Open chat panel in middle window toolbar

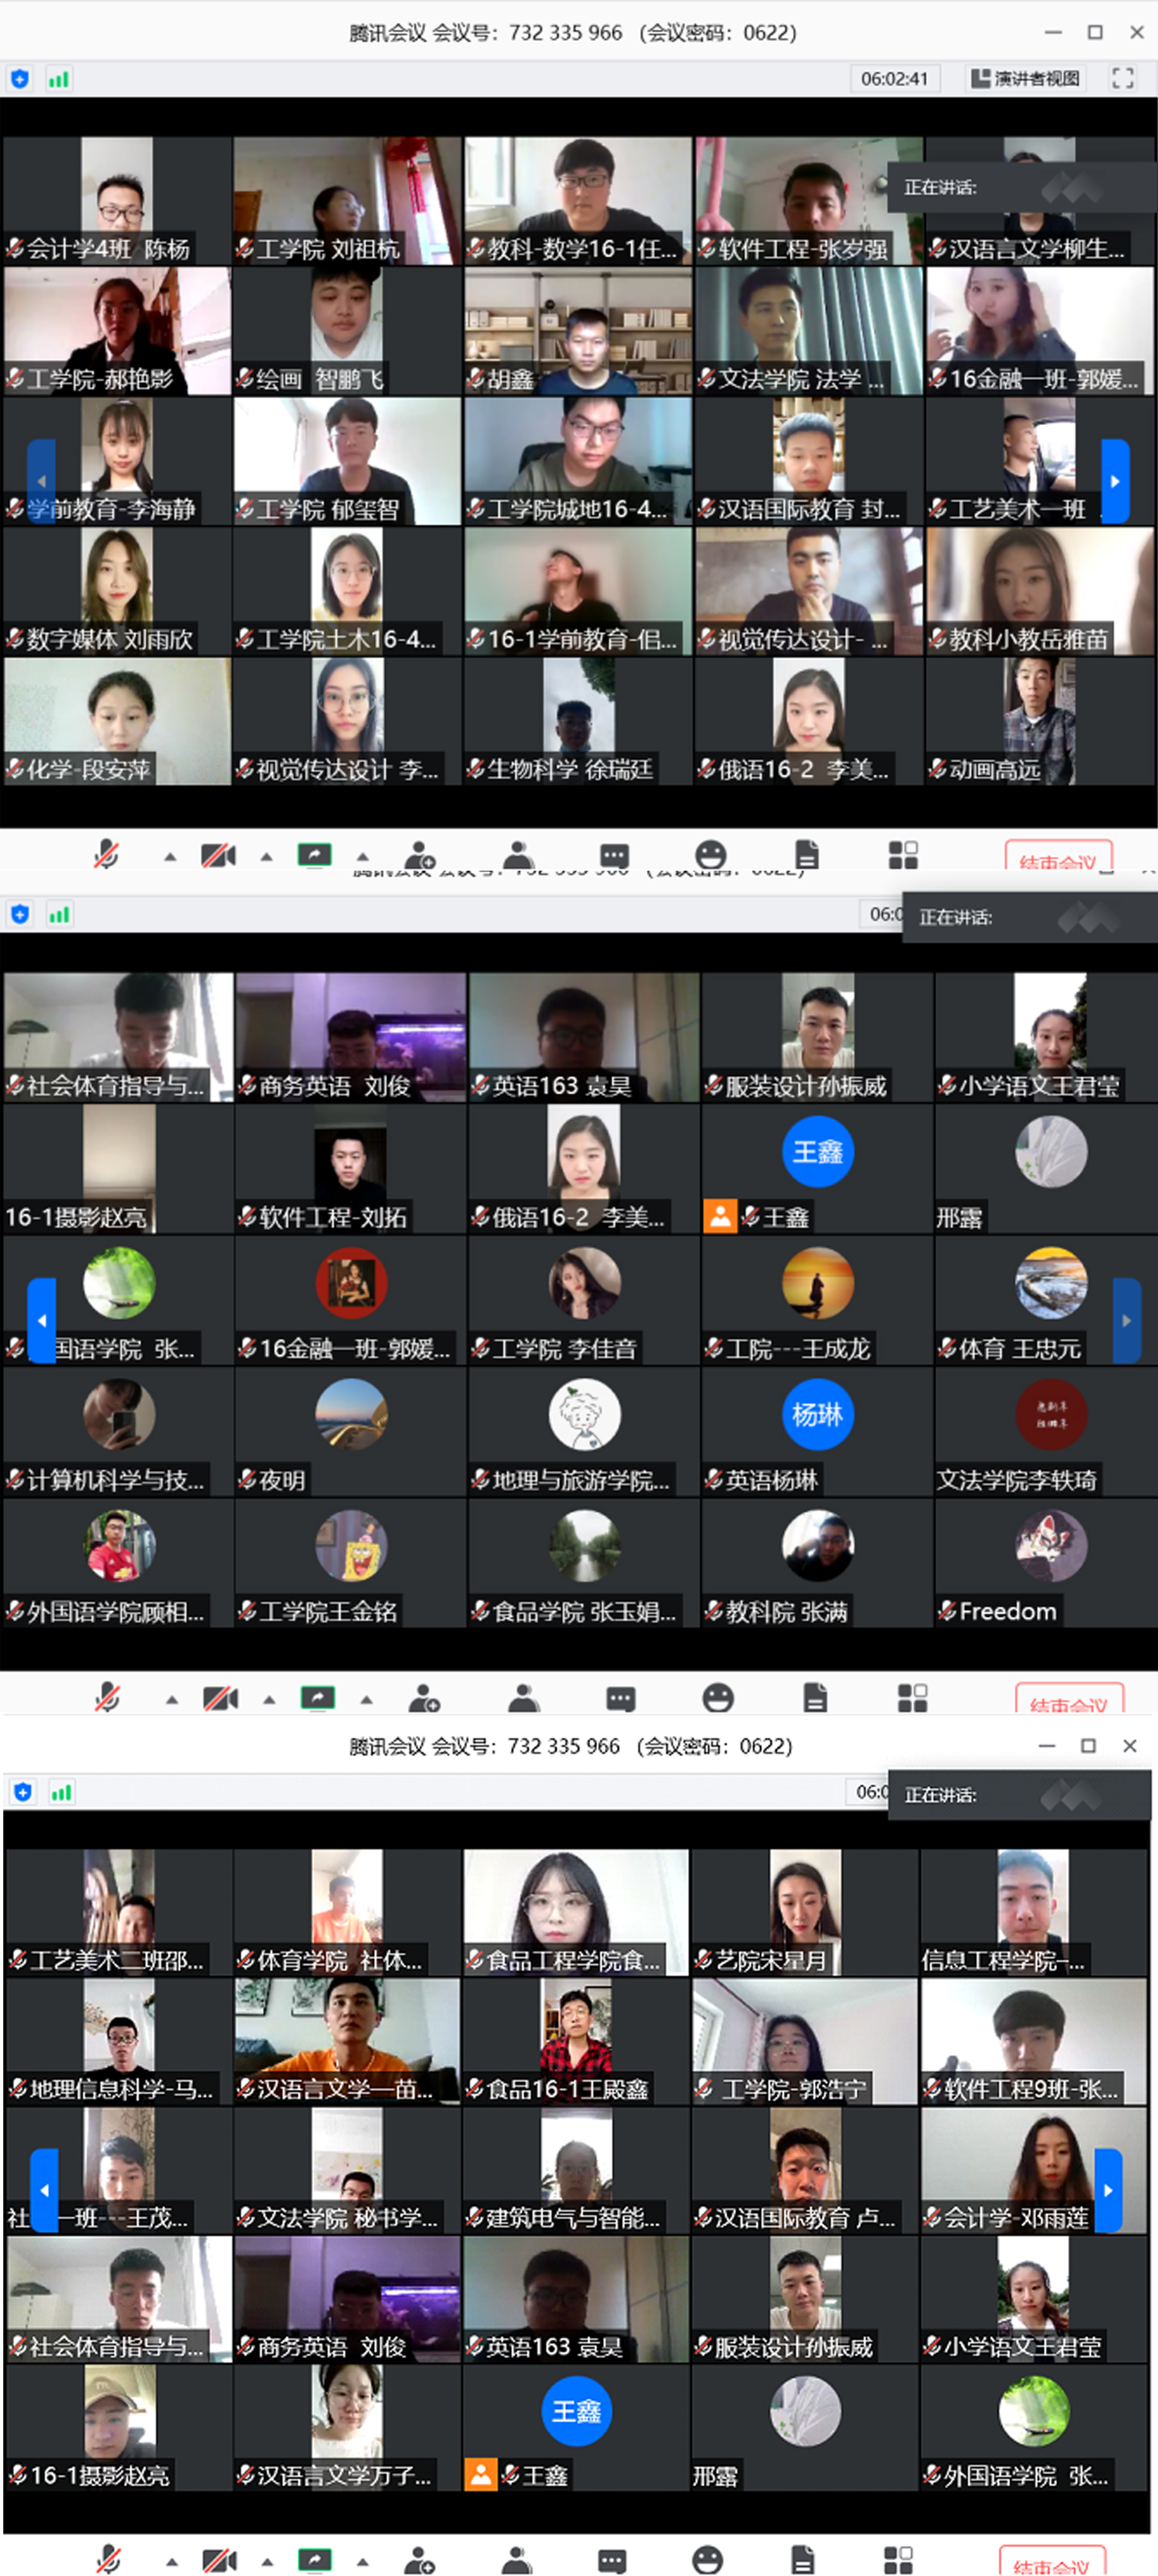point(620,1698)
